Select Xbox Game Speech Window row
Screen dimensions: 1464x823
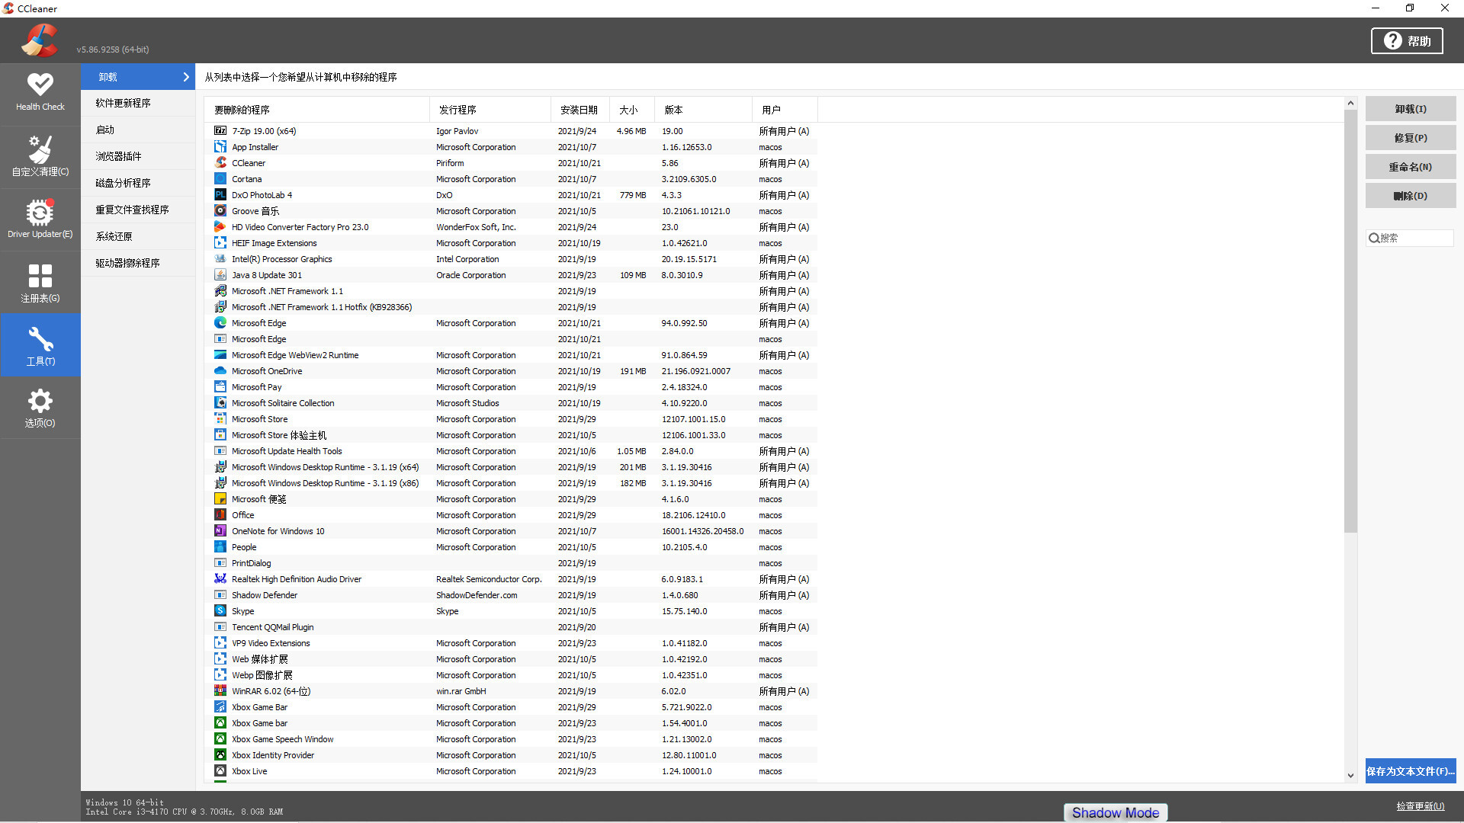click(511, 739)
